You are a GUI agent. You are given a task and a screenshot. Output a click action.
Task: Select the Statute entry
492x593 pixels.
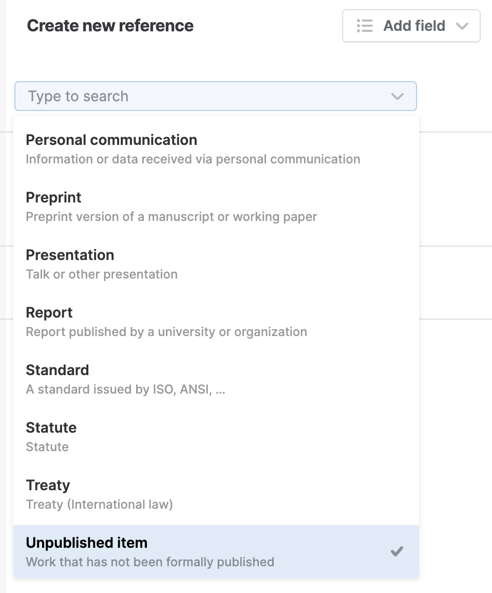[51, 428]
